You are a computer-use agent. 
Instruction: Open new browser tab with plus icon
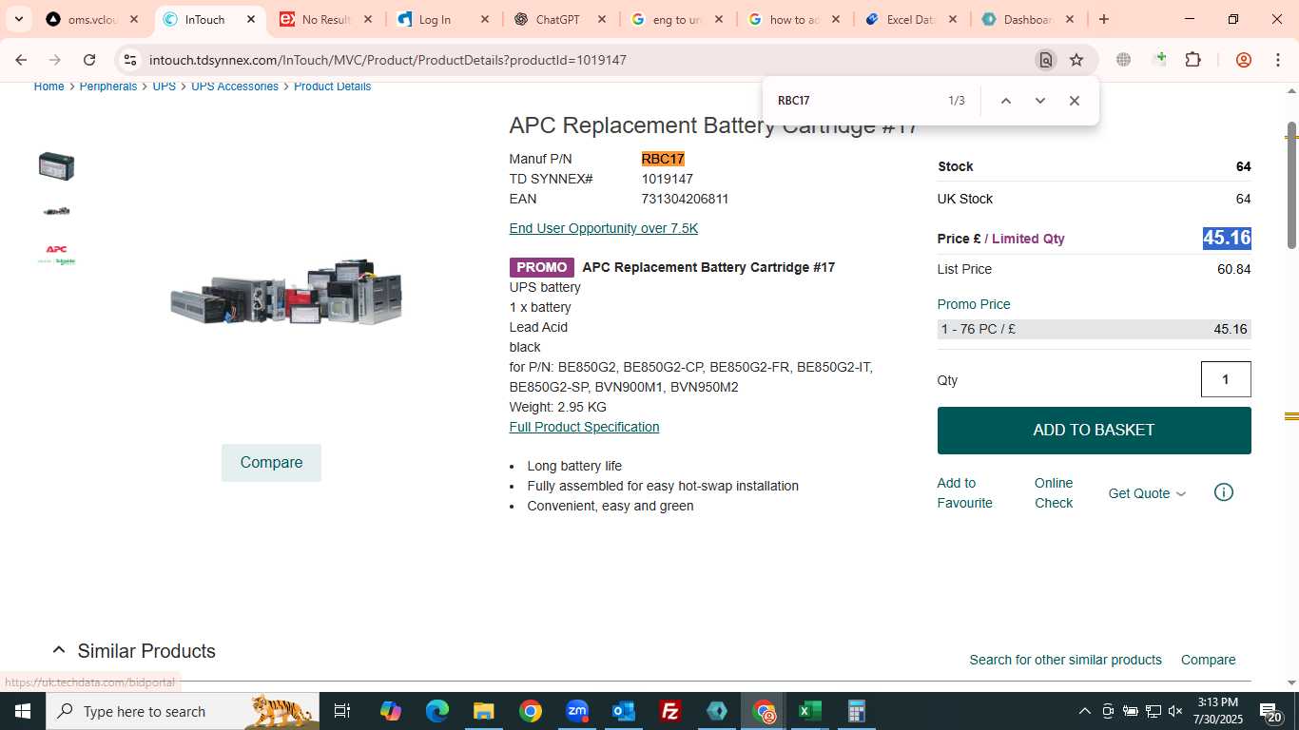pos(1104,19)
